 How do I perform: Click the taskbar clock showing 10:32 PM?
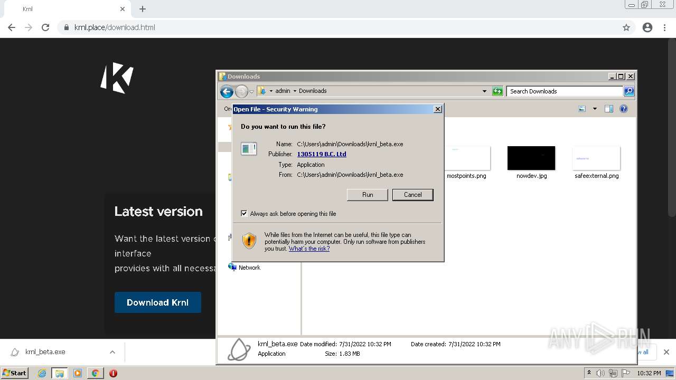[649, 373]
